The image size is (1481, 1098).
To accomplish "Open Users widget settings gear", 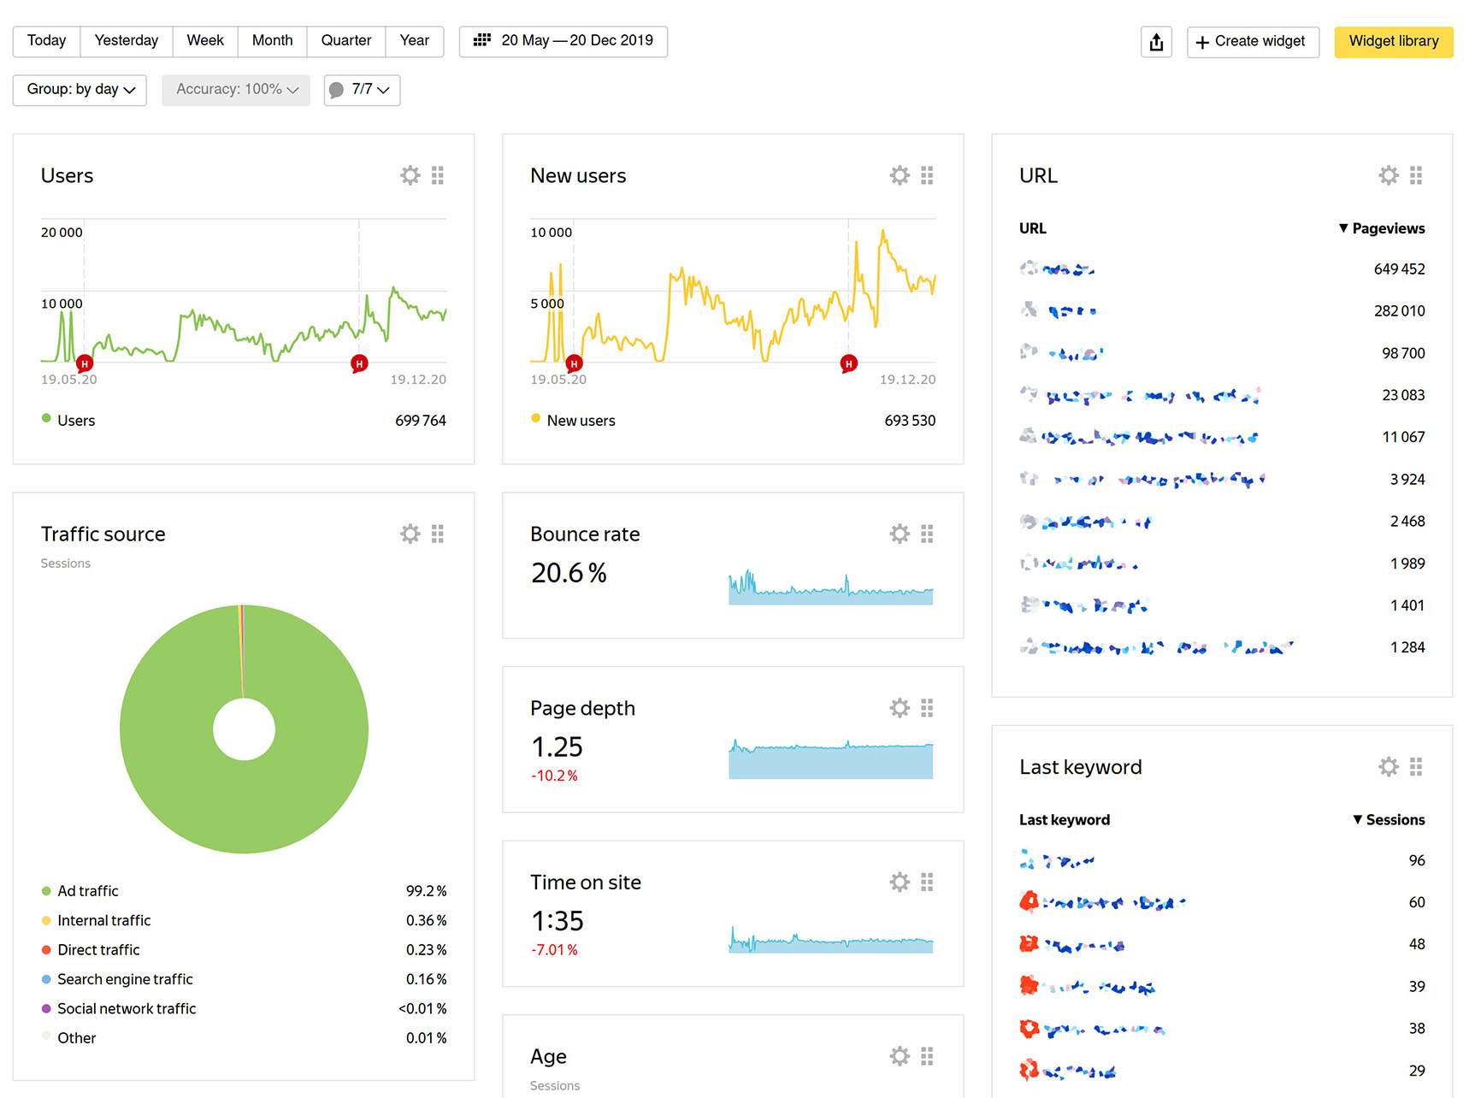I will tap(410, 174).
